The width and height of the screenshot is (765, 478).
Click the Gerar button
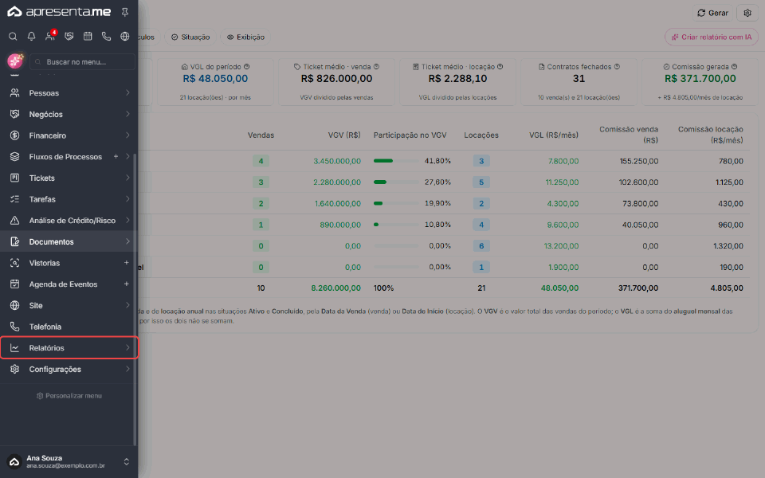pos(712,14)
